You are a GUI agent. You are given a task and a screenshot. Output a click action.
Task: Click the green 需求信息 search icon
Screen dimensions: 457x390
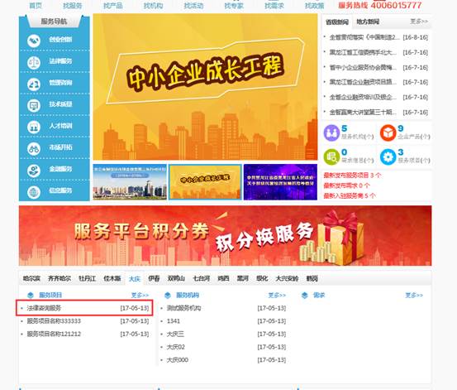pyautogui.click(x=331, y=156)
